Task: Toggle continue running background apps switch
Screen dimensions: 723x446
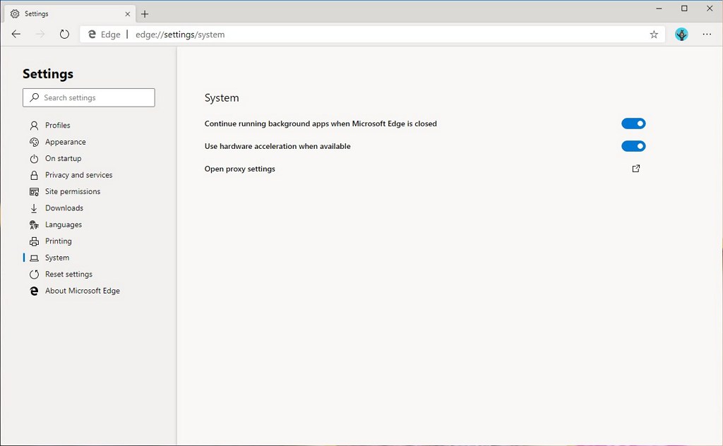Action: click(633, 123)
